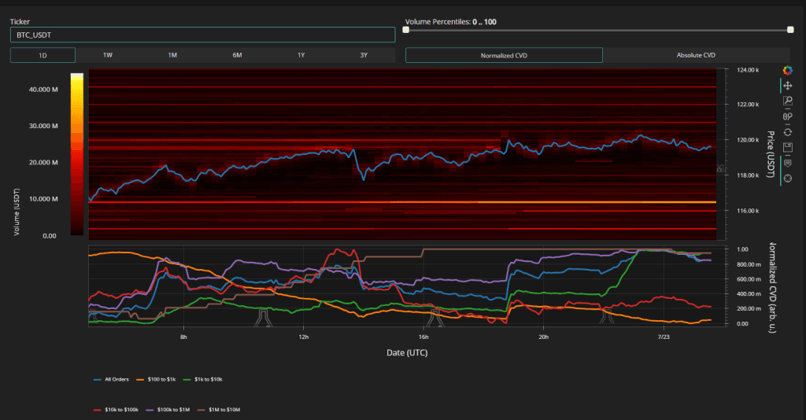Click the 8h time axis label

tap(183, 337)
